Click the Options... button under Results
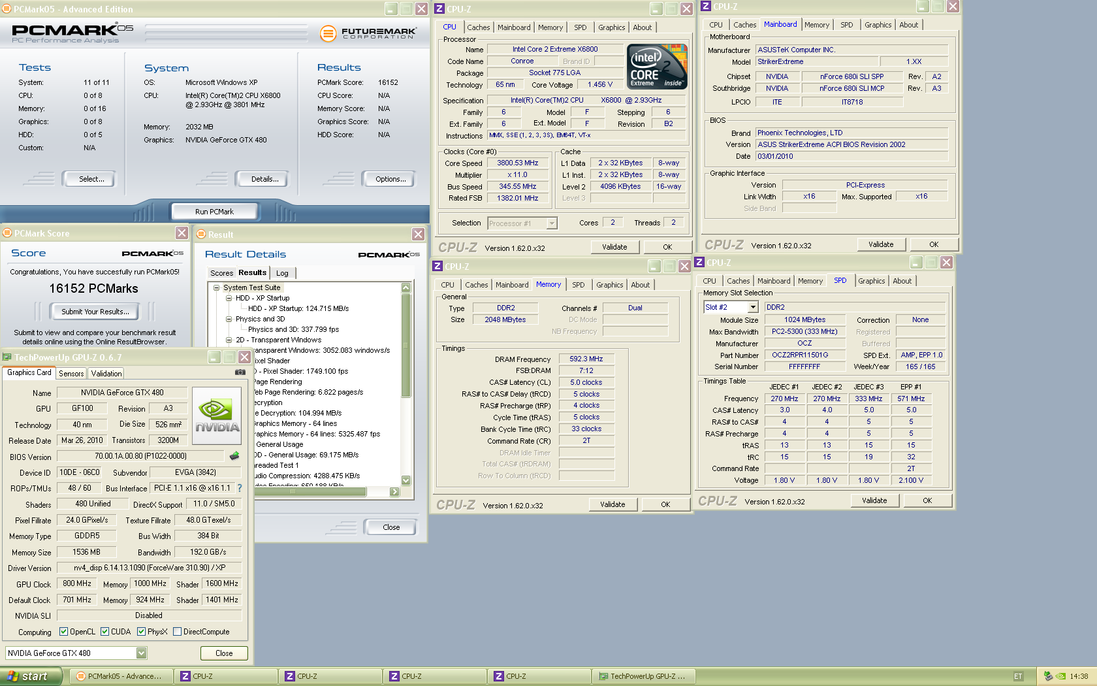Screen dimensions: 1097x686 390,179
